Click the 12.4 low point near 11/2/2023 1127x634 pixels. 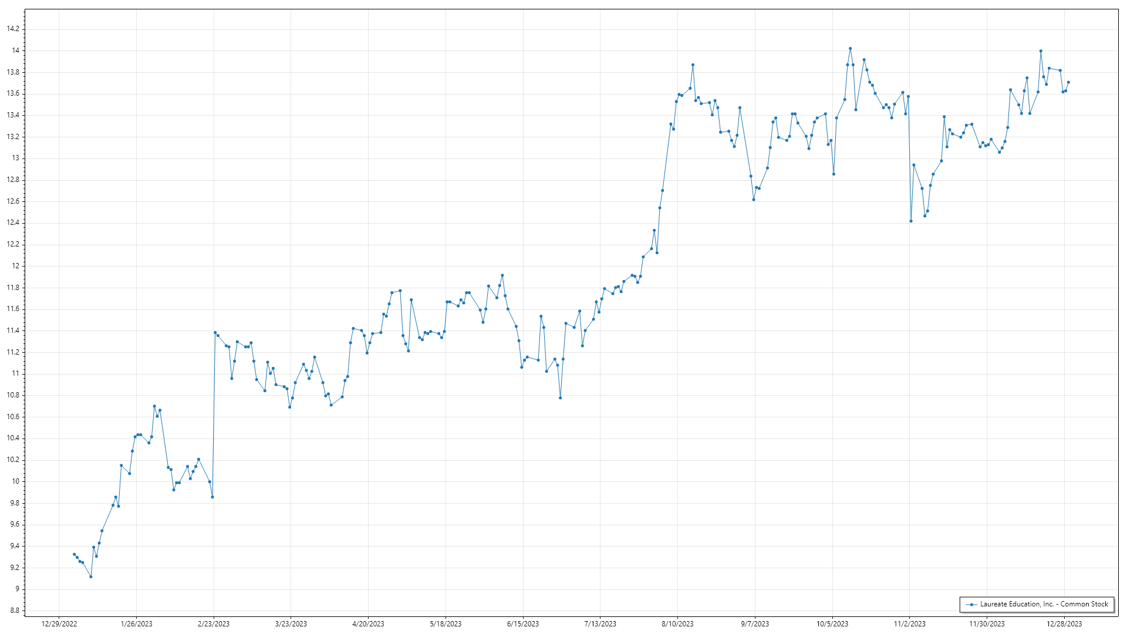(911, 221)
